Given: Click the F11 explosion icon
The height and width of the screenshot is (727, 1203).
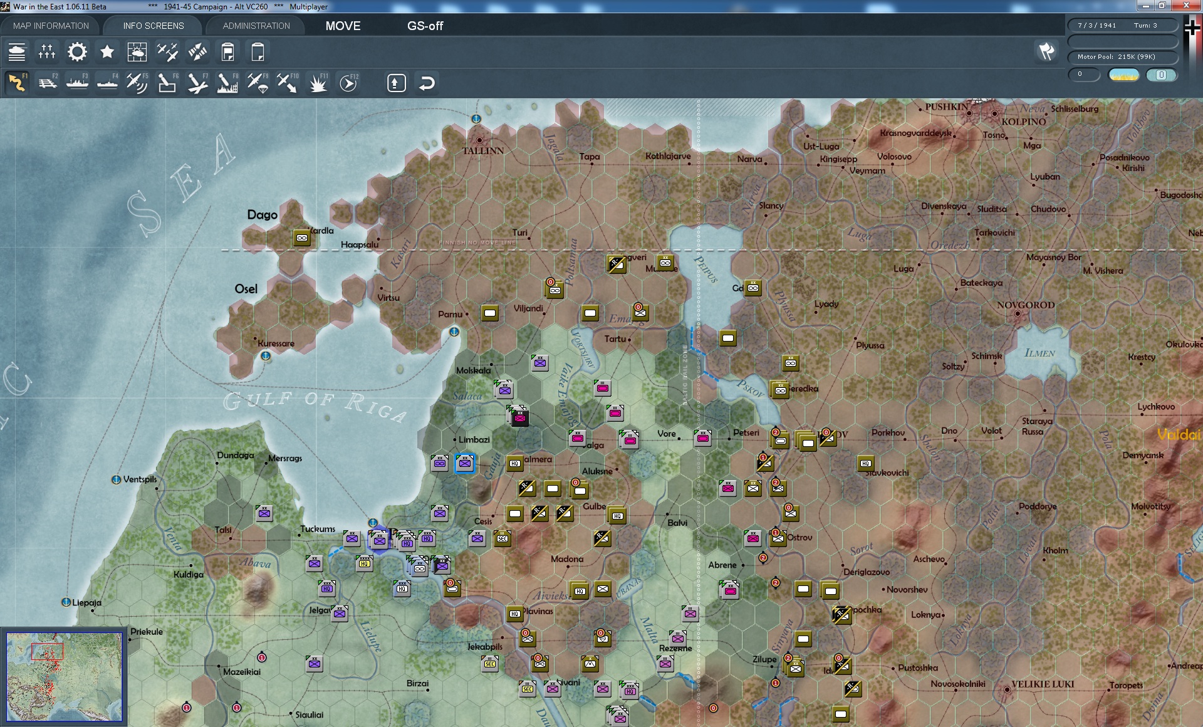Looking at the screenshot, I should click(318, 83).
